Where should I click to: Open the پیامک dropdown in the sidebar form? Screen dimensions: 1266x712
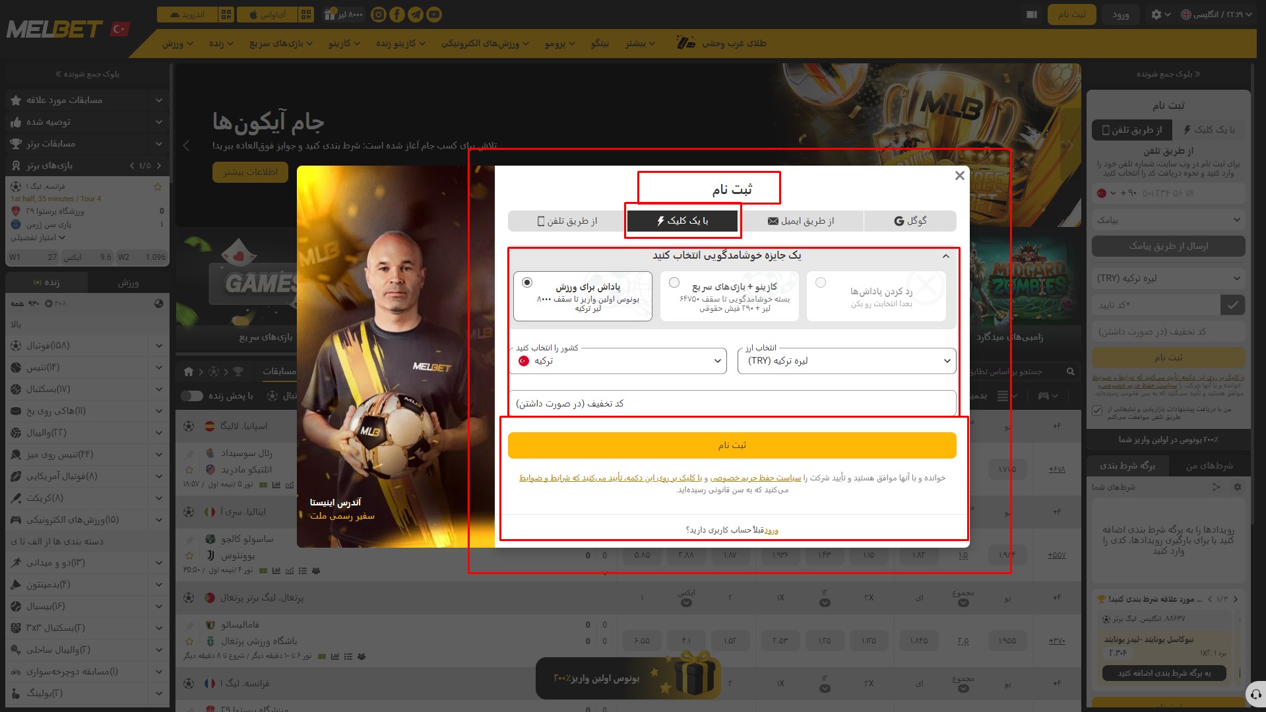pos(1168,220)
